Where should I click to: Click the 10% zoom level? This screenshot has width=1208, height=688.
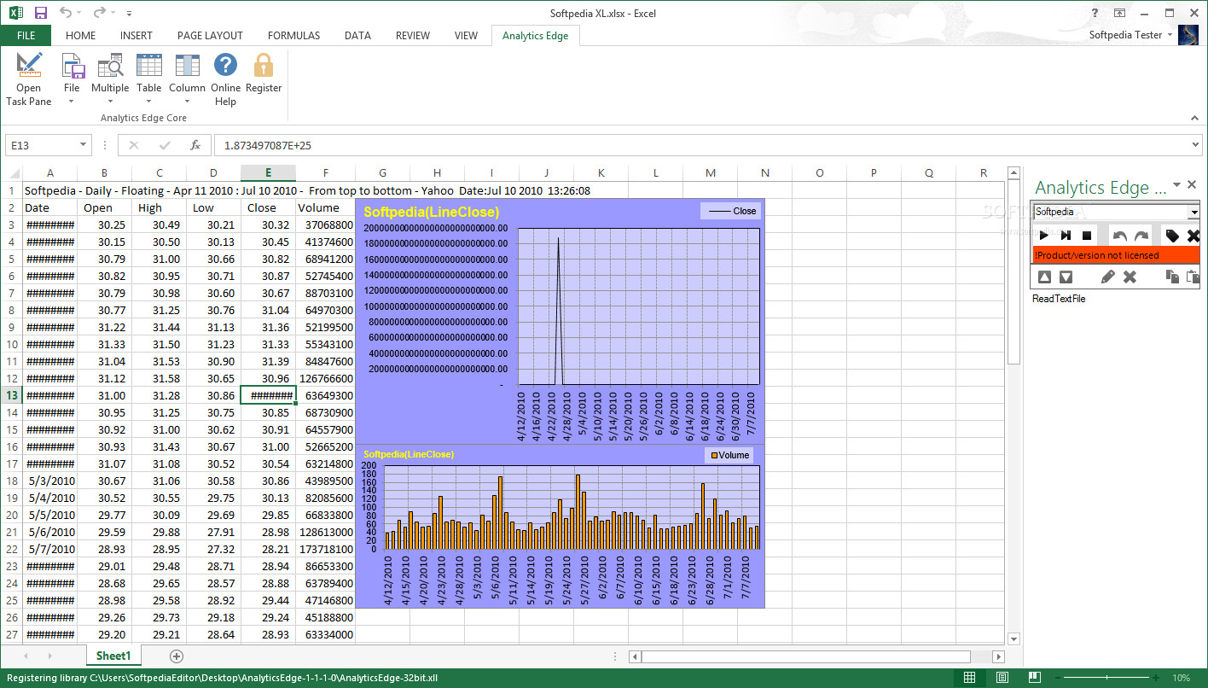pyautogui.click(x=1181, y=678)
